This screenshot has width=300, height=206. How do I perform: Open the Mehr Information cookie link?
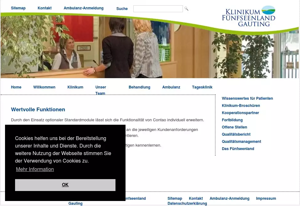tap(35, 169)
